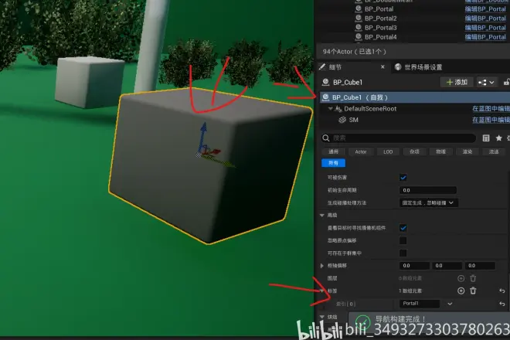The image size is (510, 340).
Task: Select the 杂项 filter category
Action: click(414, 151)
